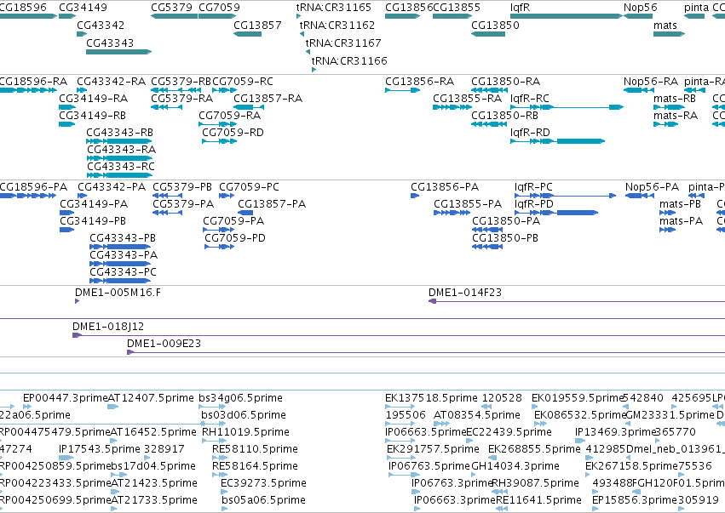Select transcript CG34149-RB
This screenshot has width=725, height=513.
[x=67, y=124]
